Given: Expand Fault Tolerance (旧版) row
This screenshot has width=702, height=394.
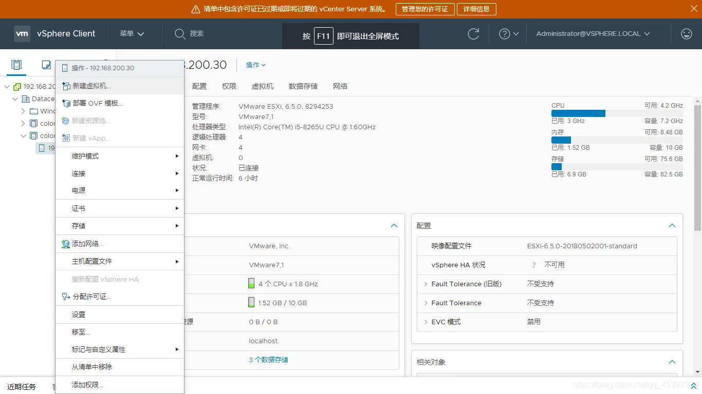Looking at the screenshot, I should click(426, 284).
